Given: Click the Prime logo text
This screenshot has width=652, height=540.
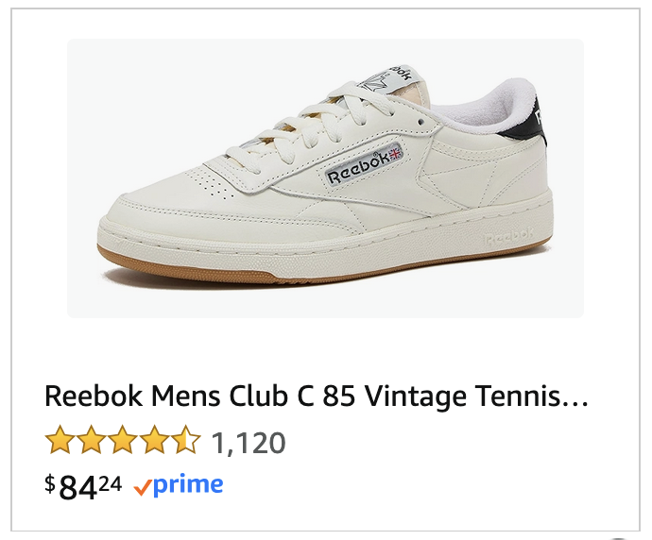Looking at the screenshot, I should [x=189, y=485].
